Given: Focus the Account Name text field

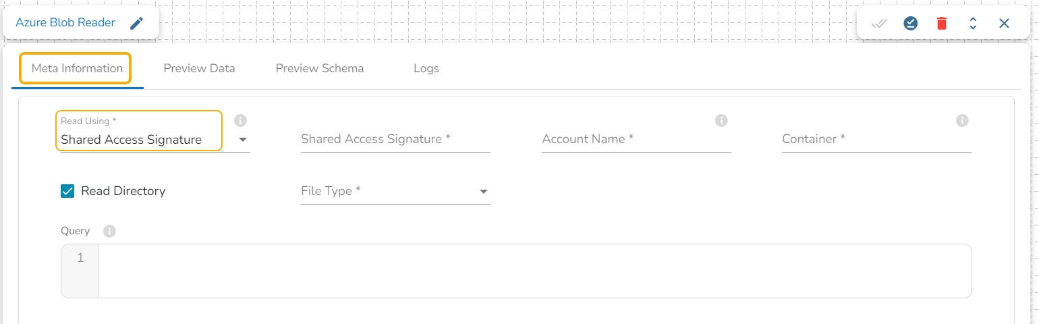Looking at the screenshot, I should 636,140.
